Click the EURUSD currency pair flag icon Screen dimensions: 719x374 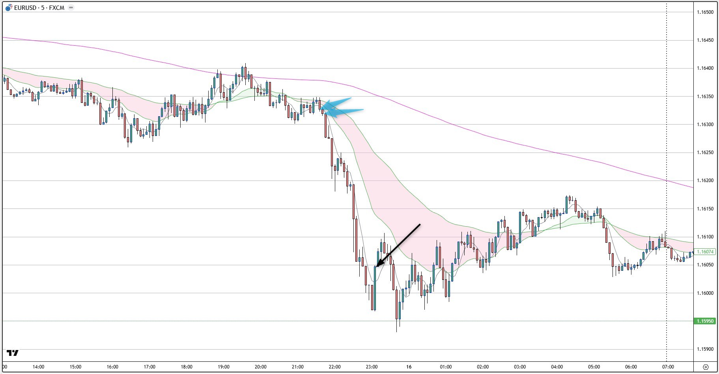(x=9, y=7)
